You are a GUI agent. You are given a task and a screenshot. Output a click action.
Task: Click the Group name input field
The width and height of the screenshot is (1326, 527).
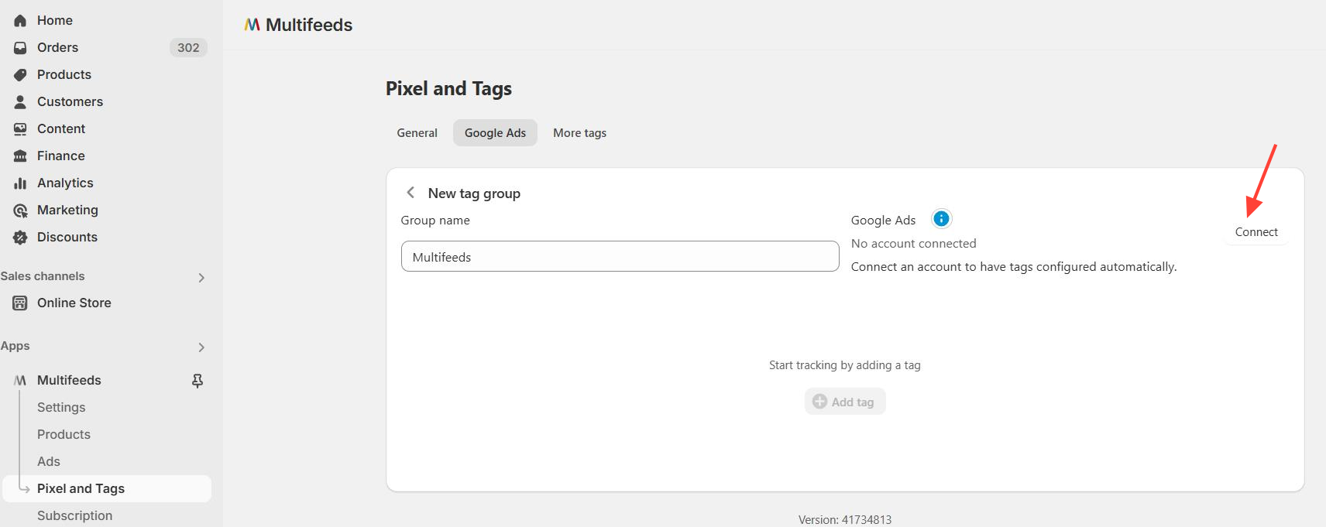[620, 256]
